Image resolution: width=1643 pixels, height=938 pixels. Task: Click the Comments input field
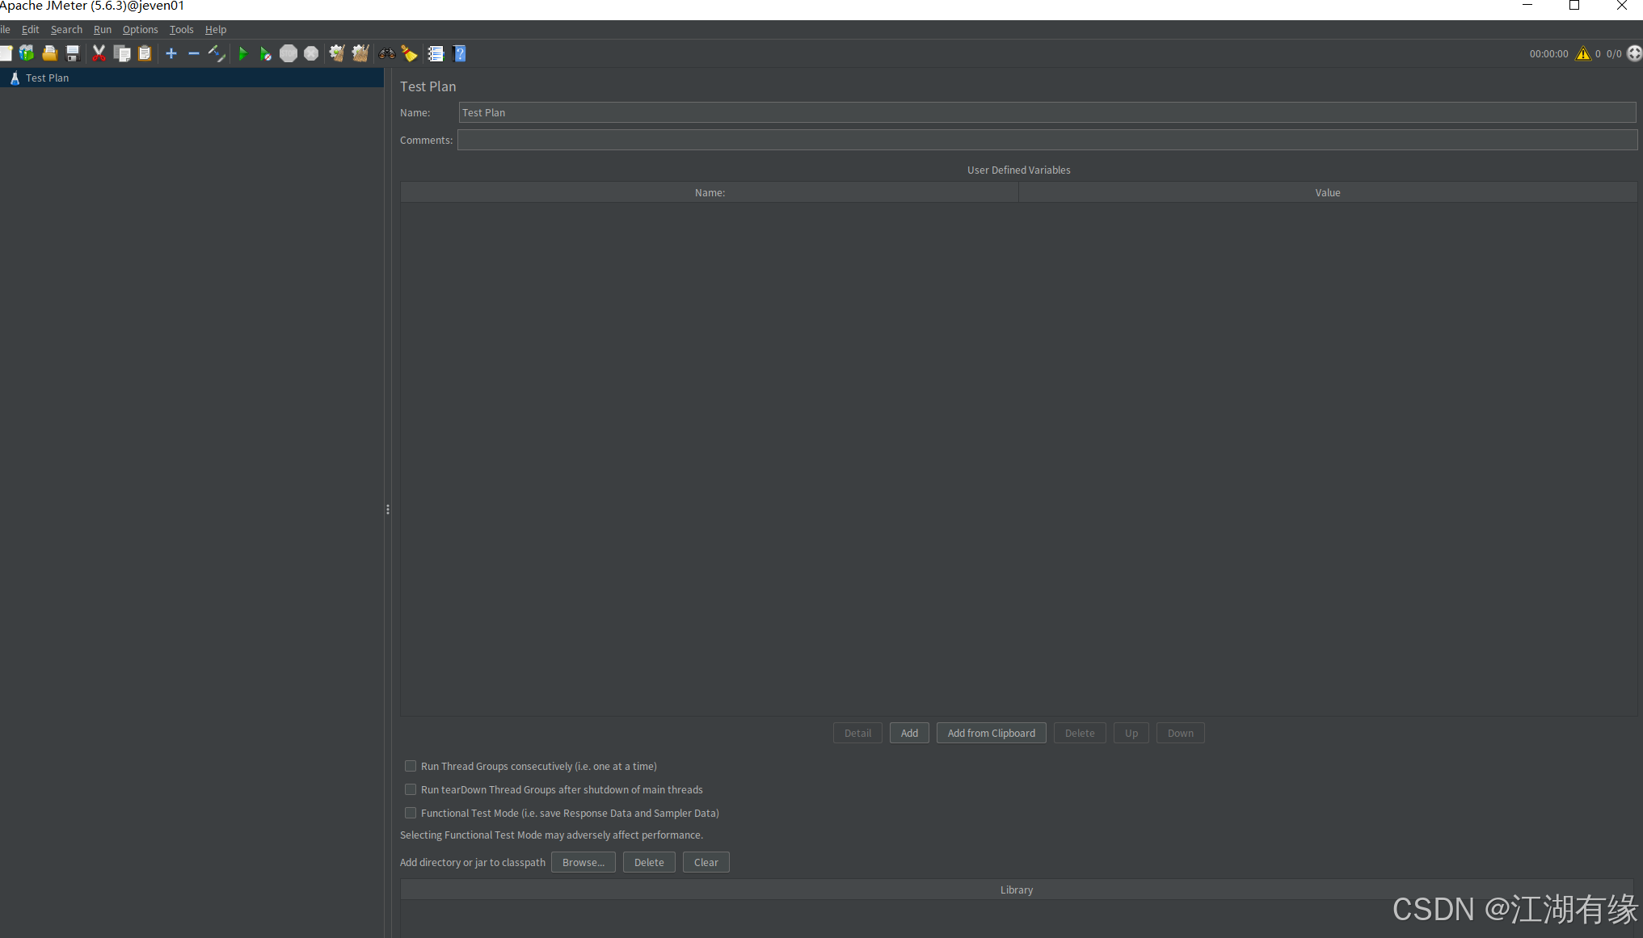[1047, 140]
